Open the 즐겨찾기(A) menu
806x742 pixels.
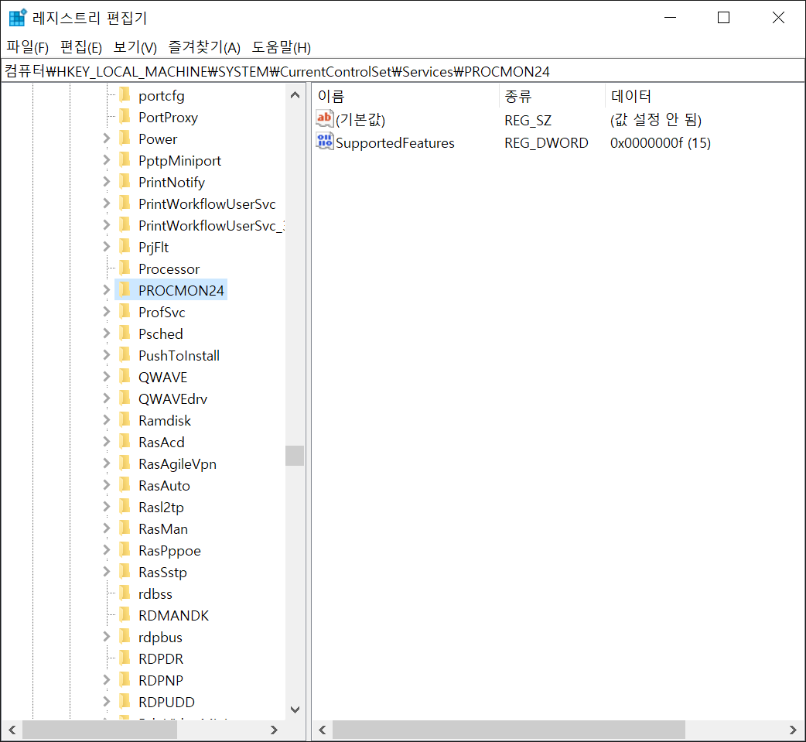pyautogui.click(x=204, y=47)
